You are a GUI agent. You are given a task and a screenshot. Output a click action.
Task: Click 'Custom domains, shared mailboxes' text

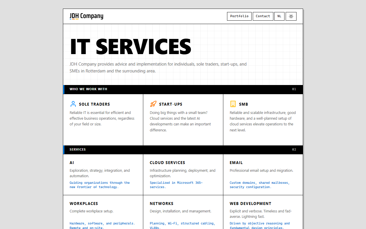click(x=260, y=185)
